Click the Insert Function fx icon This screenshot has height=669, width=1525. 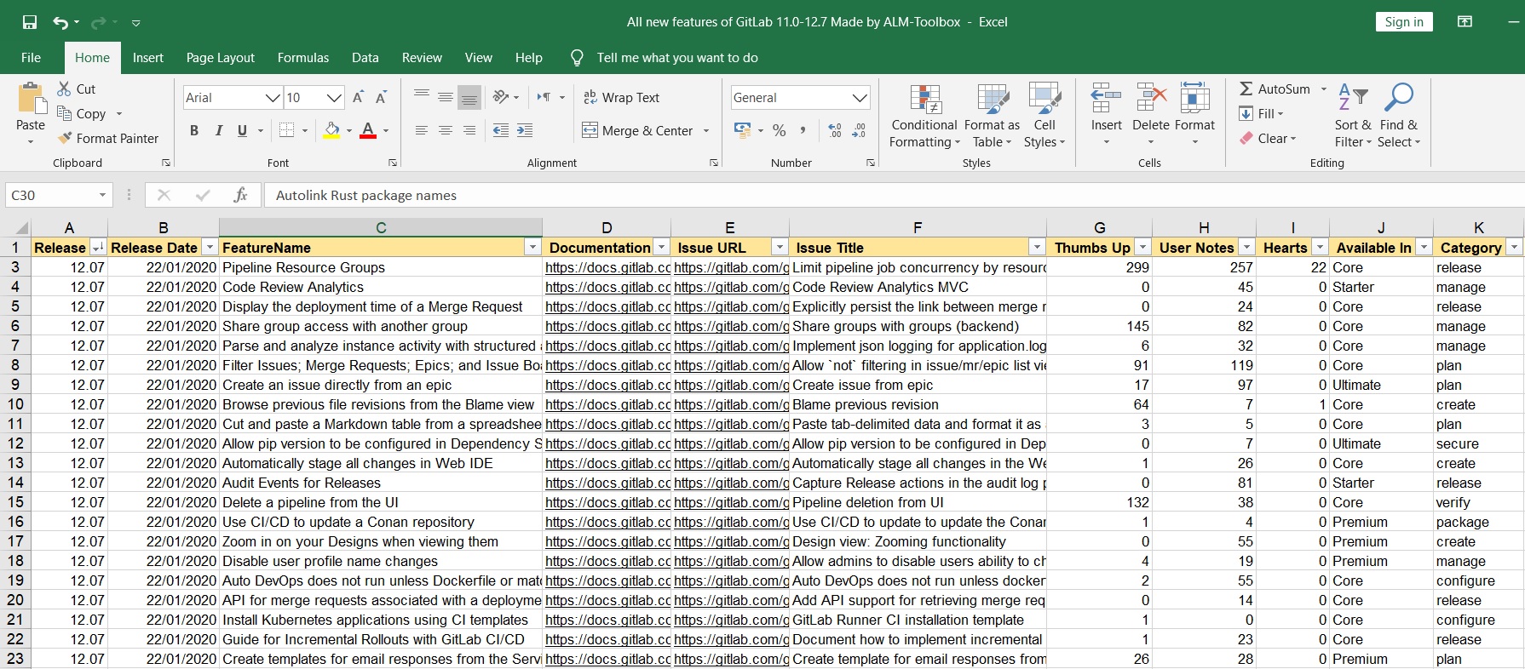pos(240,195)
